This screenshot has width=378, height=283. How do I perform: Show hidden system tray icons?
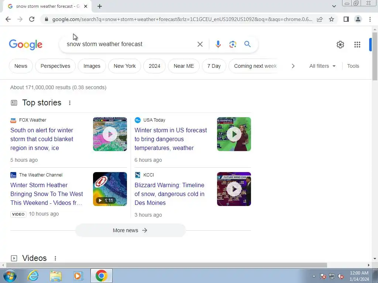point(314,276)
